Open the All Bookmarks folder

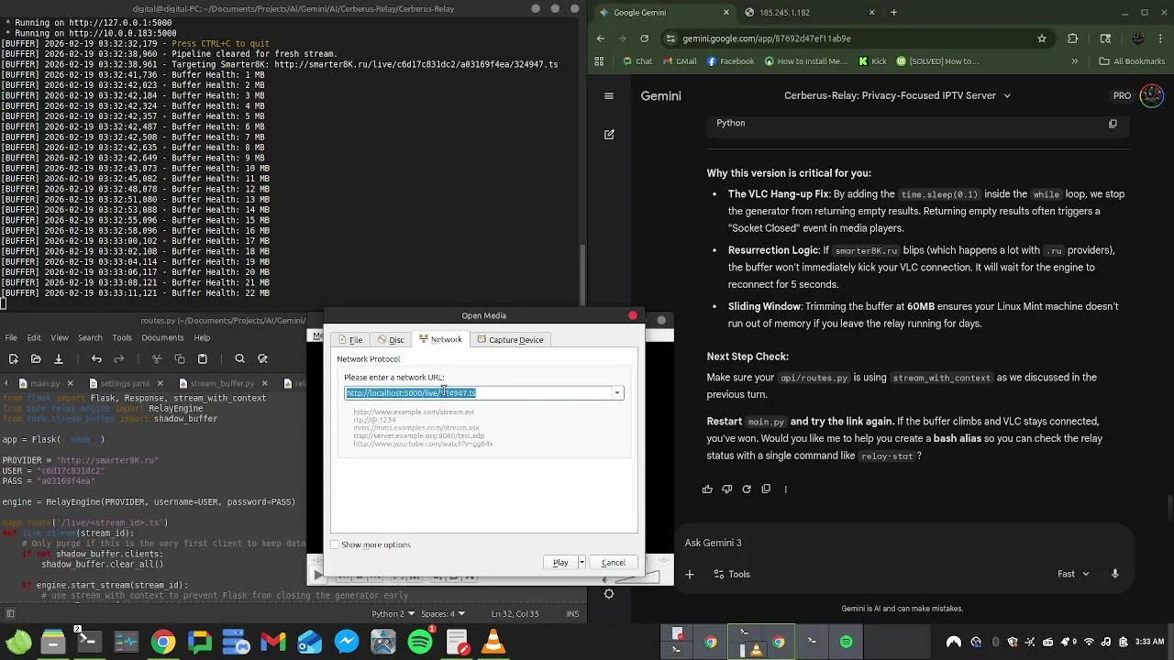pyautogui.click(x=1132, y=61)
